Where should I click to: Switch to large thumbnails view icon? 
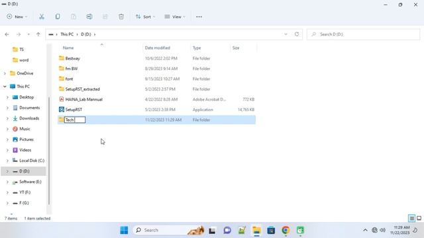click(x=419, y=218)
